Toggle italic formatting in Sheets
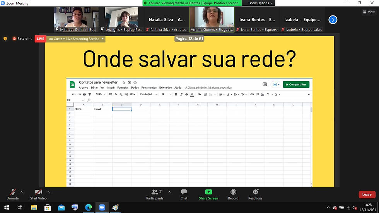Image resolution: width=379 pixels, height=213 pixels. coord(181,94)
